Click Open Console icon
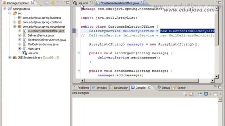225x126 pixels. 216,94
